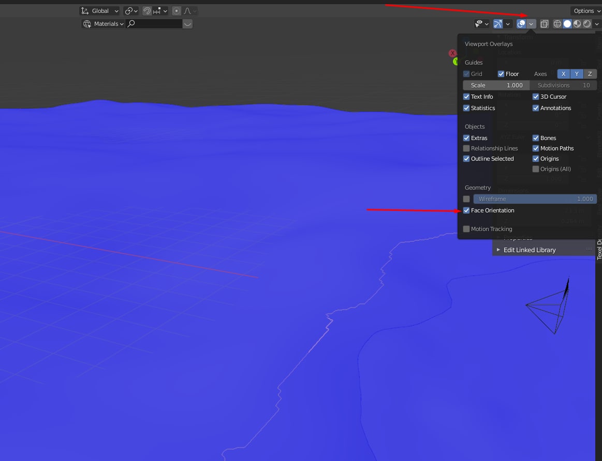Open the Global transform orientation dropdown
This screenshot has width=602, height=461.
[100, 11]
